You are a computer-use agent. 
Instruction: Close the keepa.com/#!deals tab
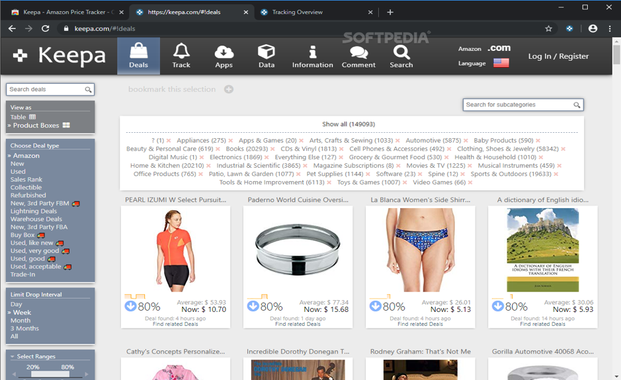tap(246, 13)
